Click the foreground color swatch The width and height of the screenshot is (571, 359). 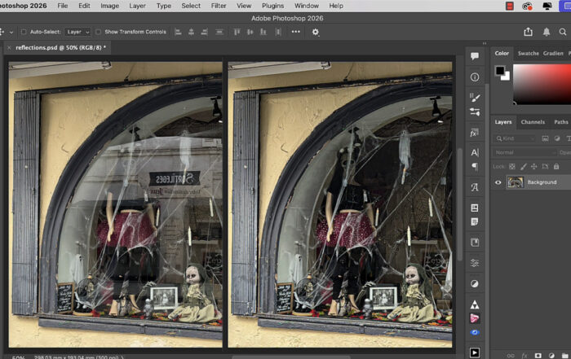[499, 71]
